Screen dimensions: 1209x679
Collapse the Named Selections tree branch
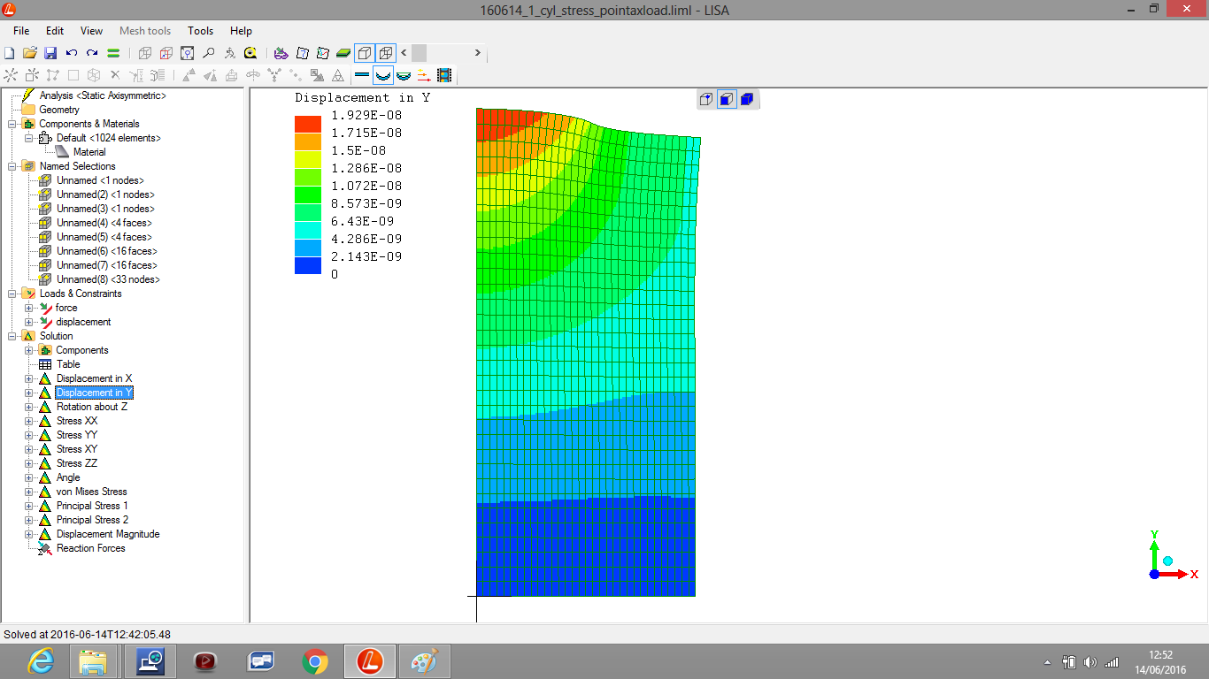click(x=12, y=166)
